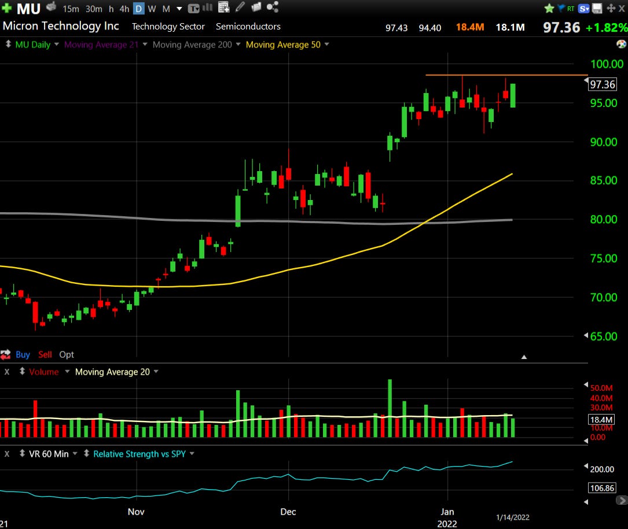Viewport: 628px width, 529px height.
Task: Switch to 15m timeframe
Action: tap(71, 9)
